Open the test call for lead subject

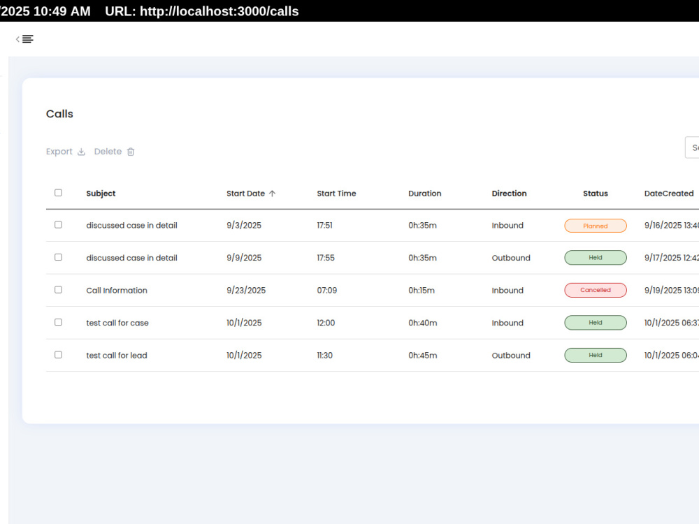(117, 356)
